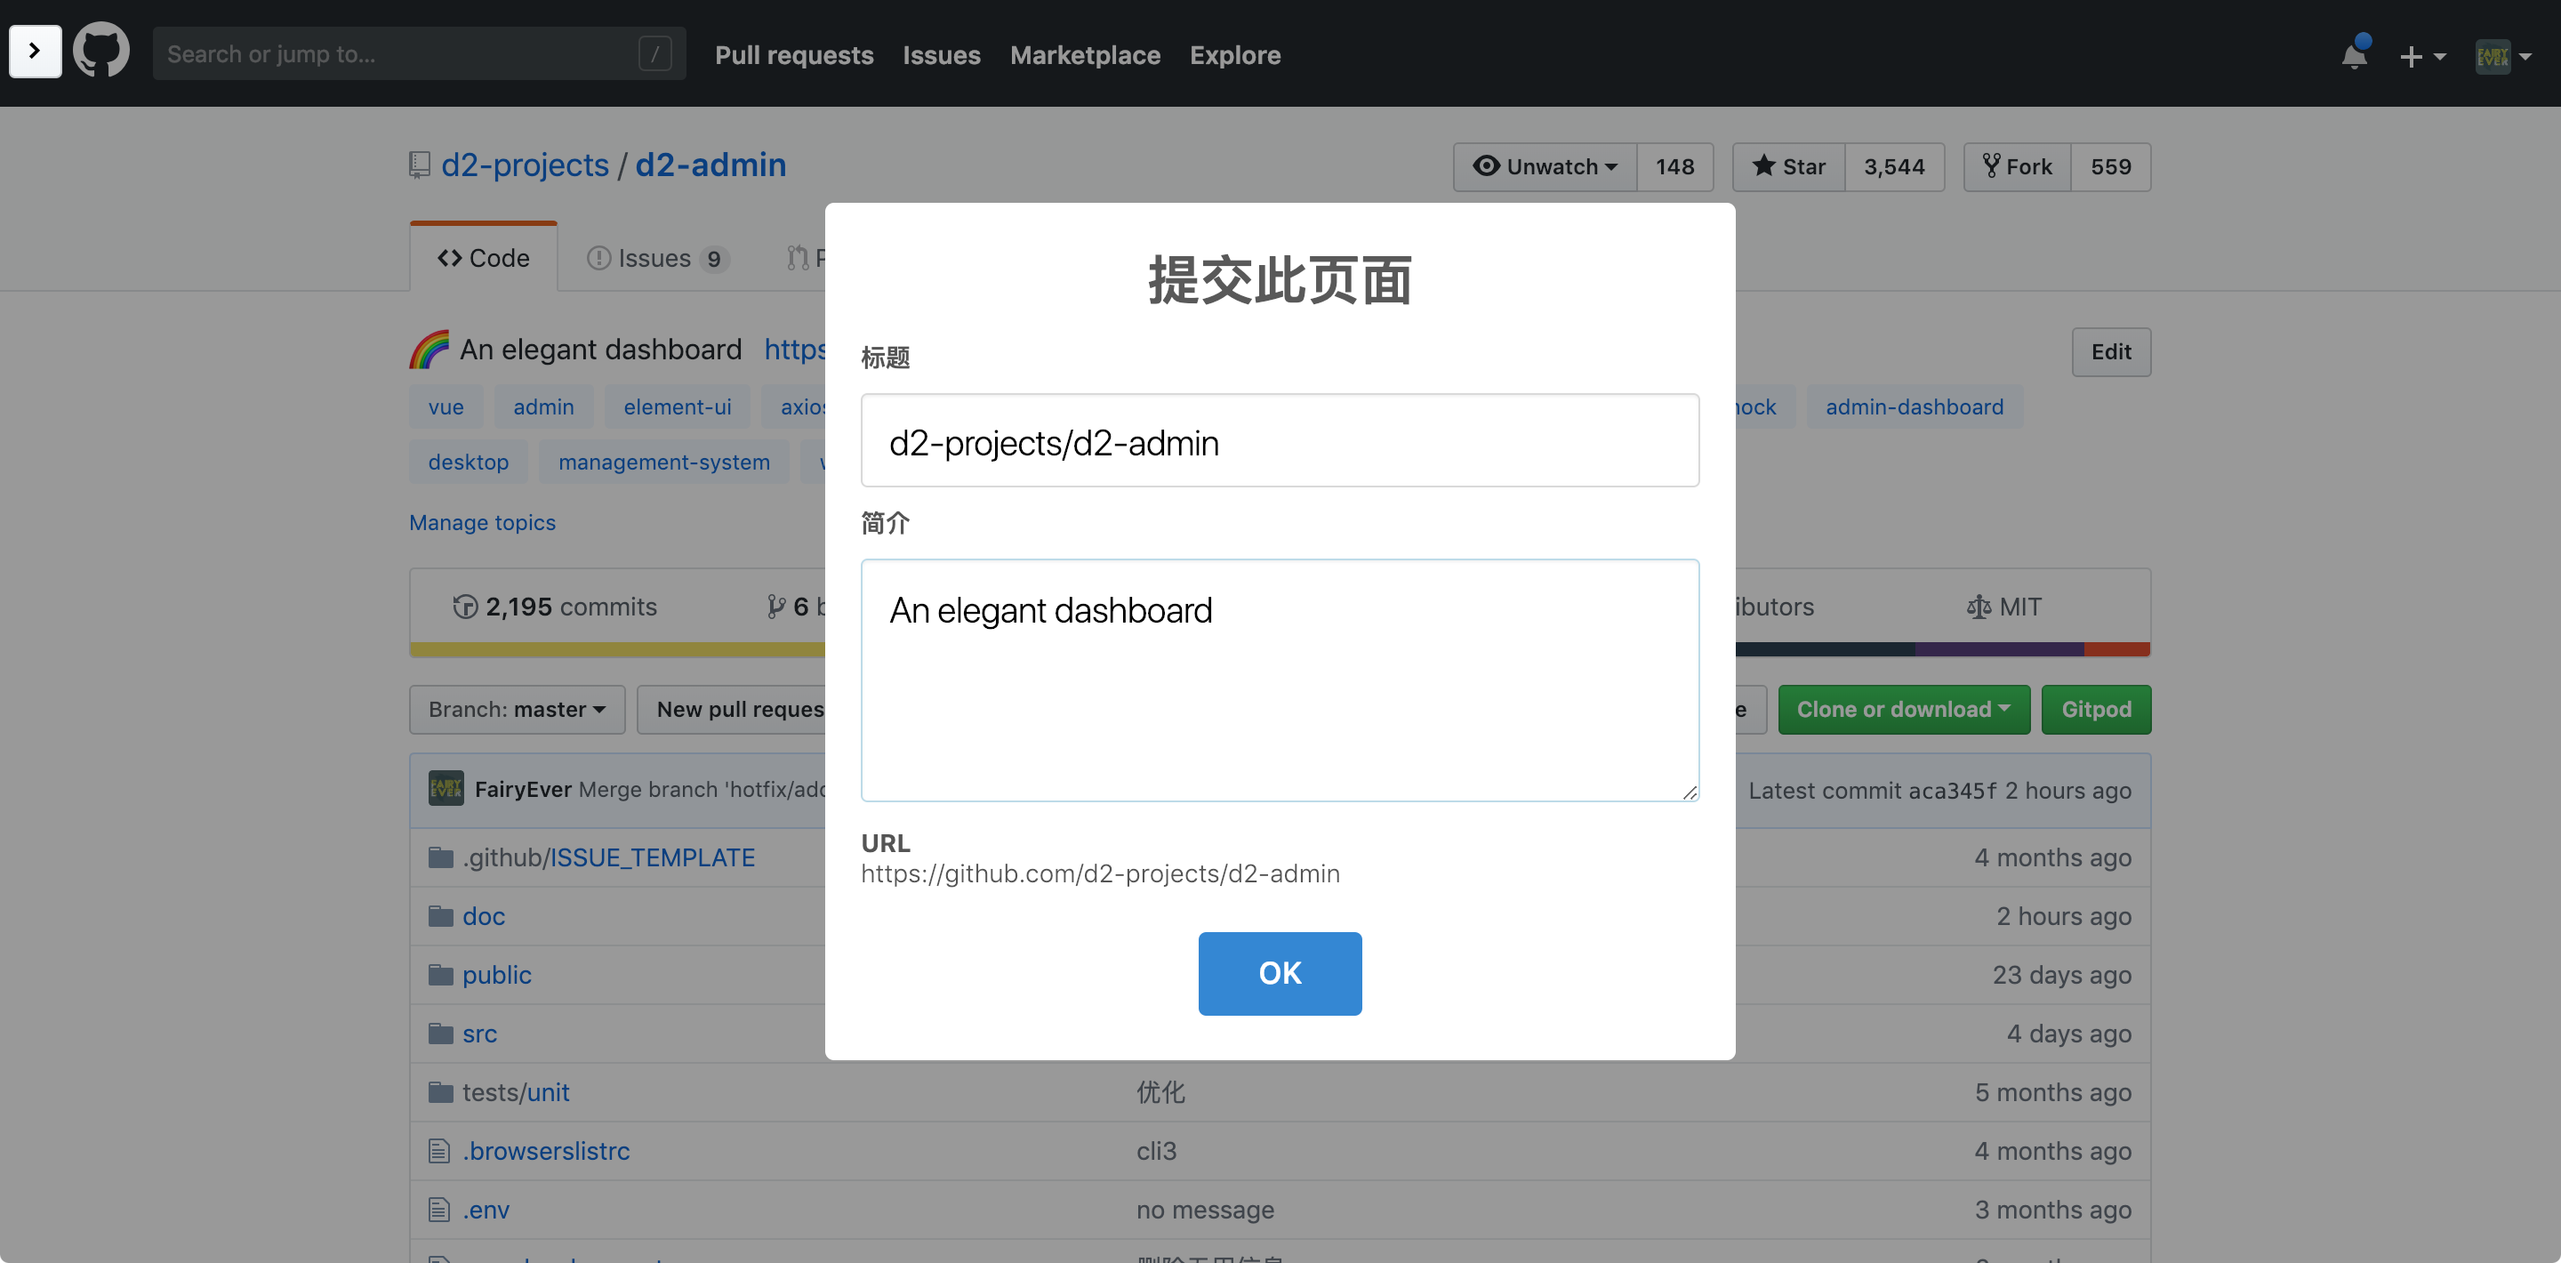Click the MIT license scale icon
The image size is (2561, 1263).
(x=1979, y=607)
